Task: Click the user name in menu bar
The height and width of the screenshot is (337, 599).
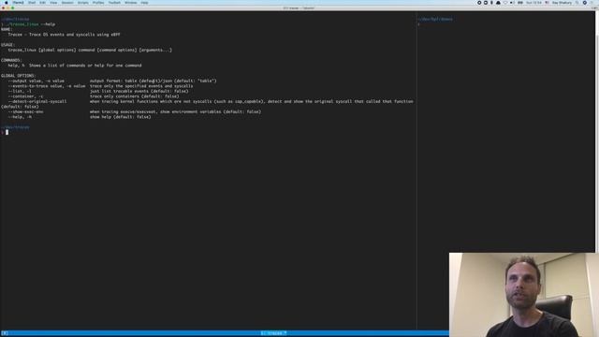Action: [x=562, y=2]
